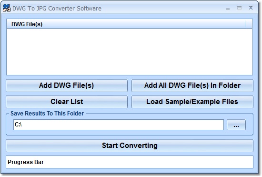Click the DWG converter app icon in title bar
The height and width of the screenshot is (177, 262).
point(7,8)
